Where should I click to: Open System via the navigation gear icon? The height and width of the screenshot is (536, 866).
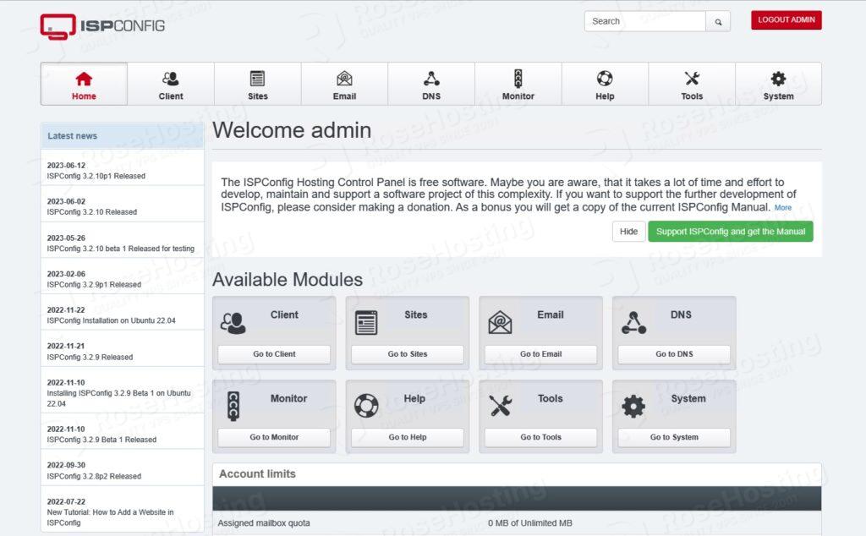click(x=778, y=79)
